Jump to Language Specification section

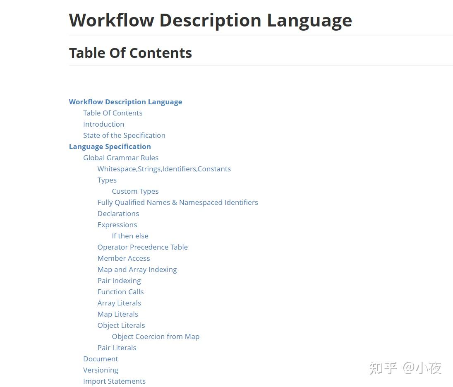tap(110, 147)
